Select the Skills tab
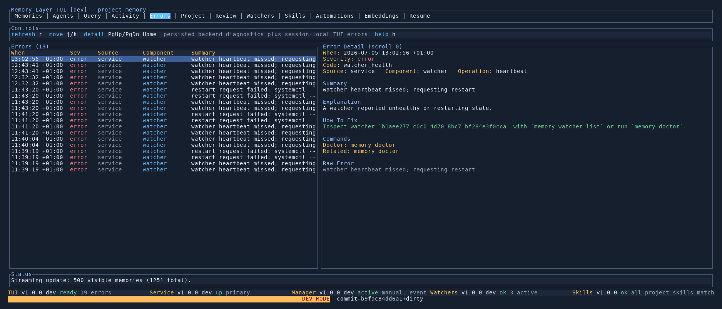Screen dimensions: 722x309 [x=295, y=16]
